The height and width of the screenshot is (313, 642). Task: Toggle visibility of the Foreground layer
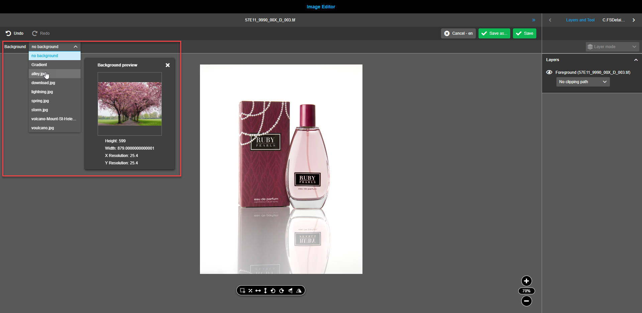click(x=549, y=72)
